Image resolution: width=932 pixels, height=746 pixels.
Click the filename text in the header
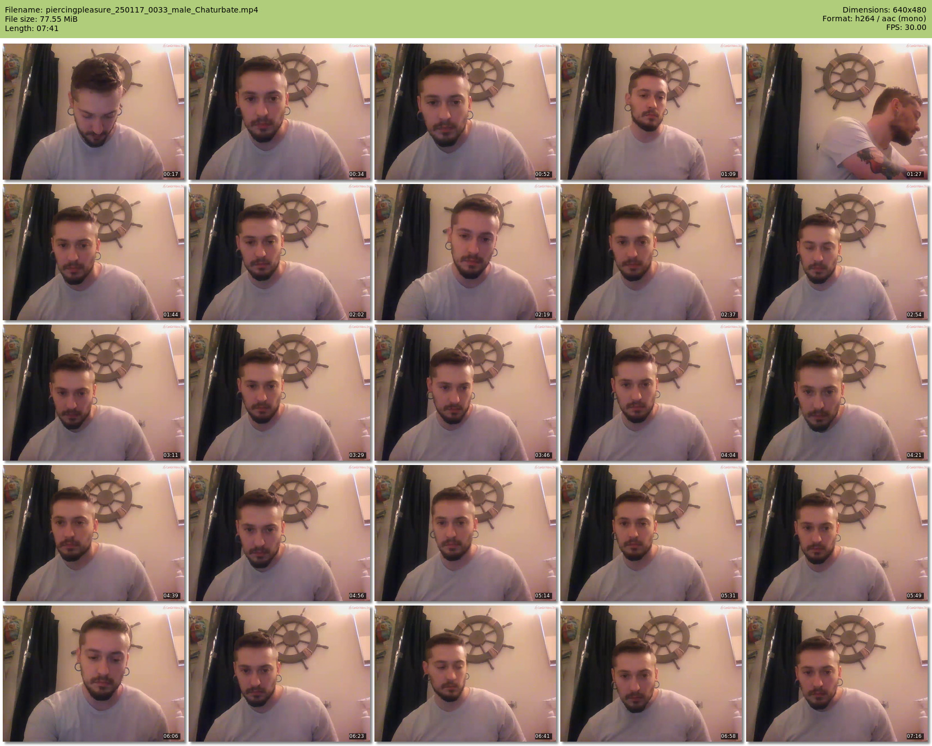pos(131,10)
